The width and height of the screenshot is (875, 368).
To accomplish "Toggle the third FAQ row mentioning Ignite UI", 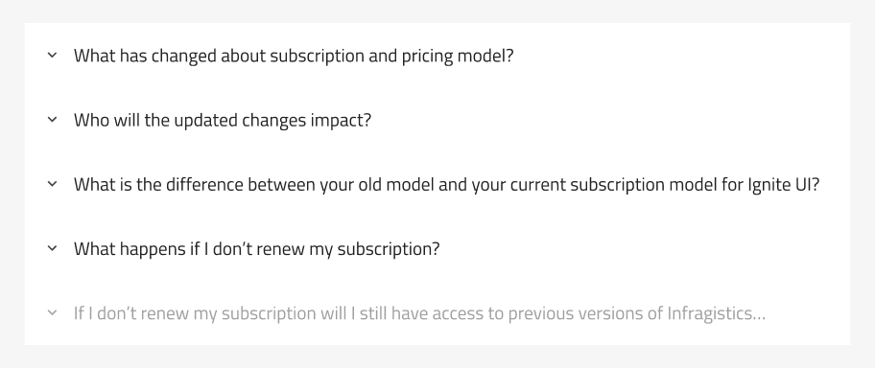I will [437, 183].
